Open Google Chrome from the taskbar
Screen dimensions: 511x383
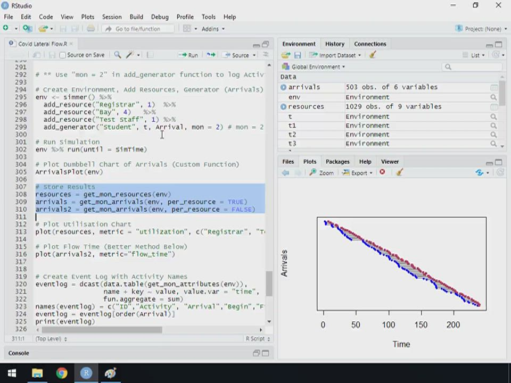(62, 373)
